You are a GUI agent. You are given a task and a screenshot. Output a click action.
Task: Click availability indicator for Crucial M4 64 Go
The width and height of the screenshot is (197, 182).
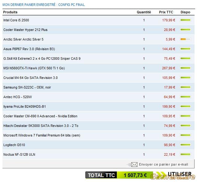pyautogui.click(x=186, y=78)
